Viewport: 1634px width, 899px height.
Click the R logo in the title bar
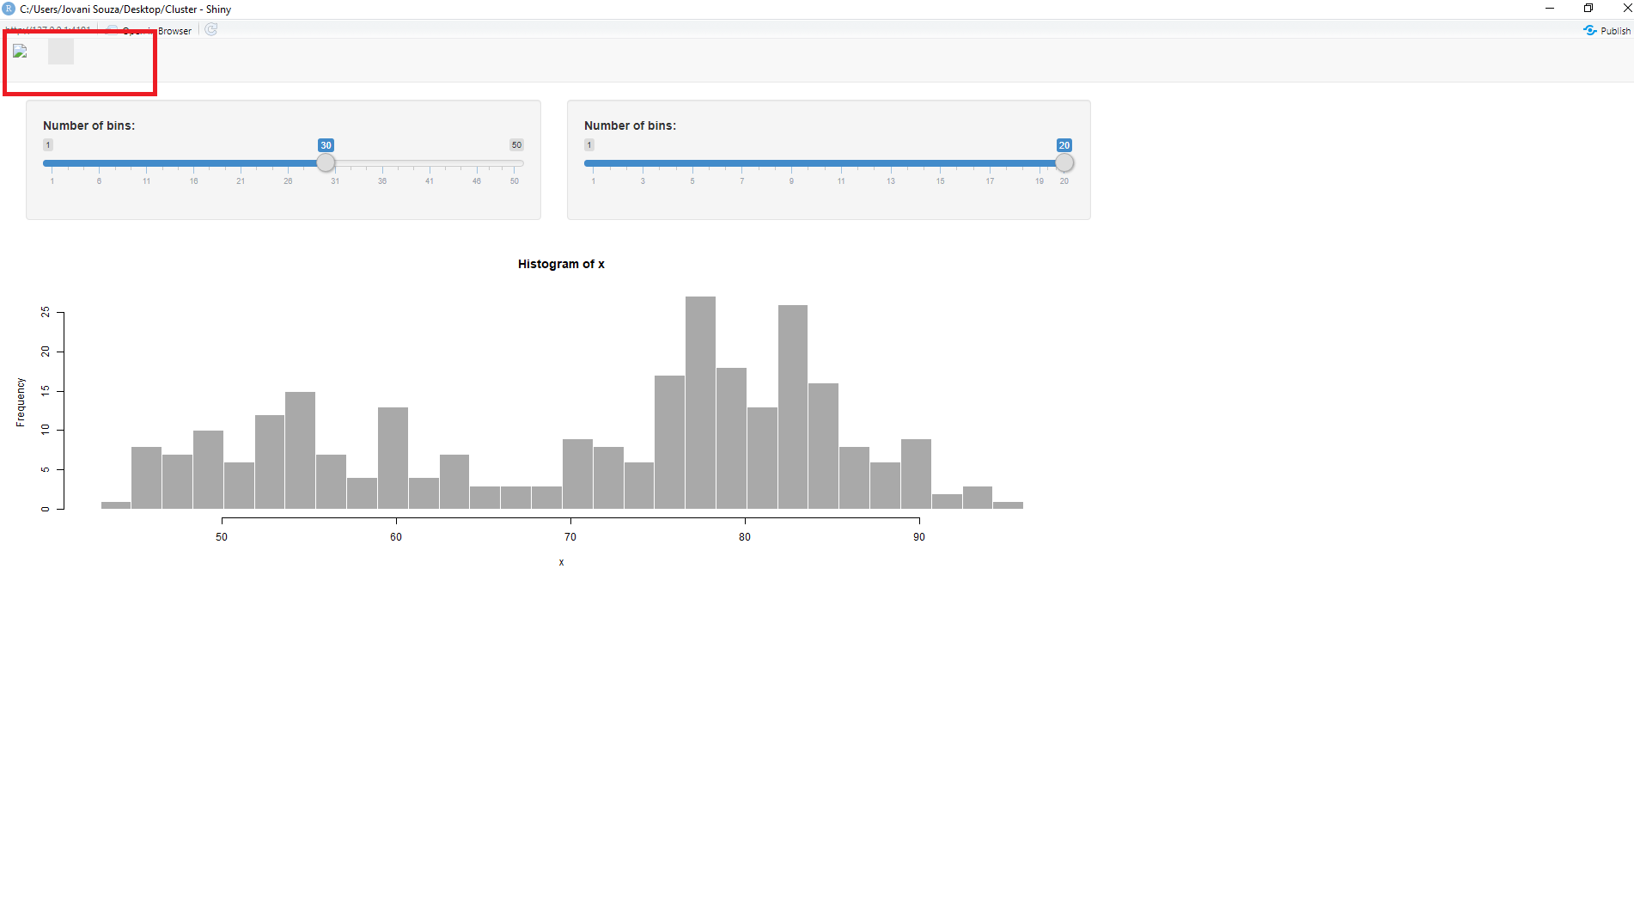(x=9, y=9)
